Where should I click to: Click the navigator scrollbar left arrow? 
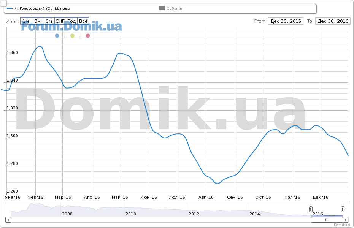pyautogui.click(x=8, y=220)
